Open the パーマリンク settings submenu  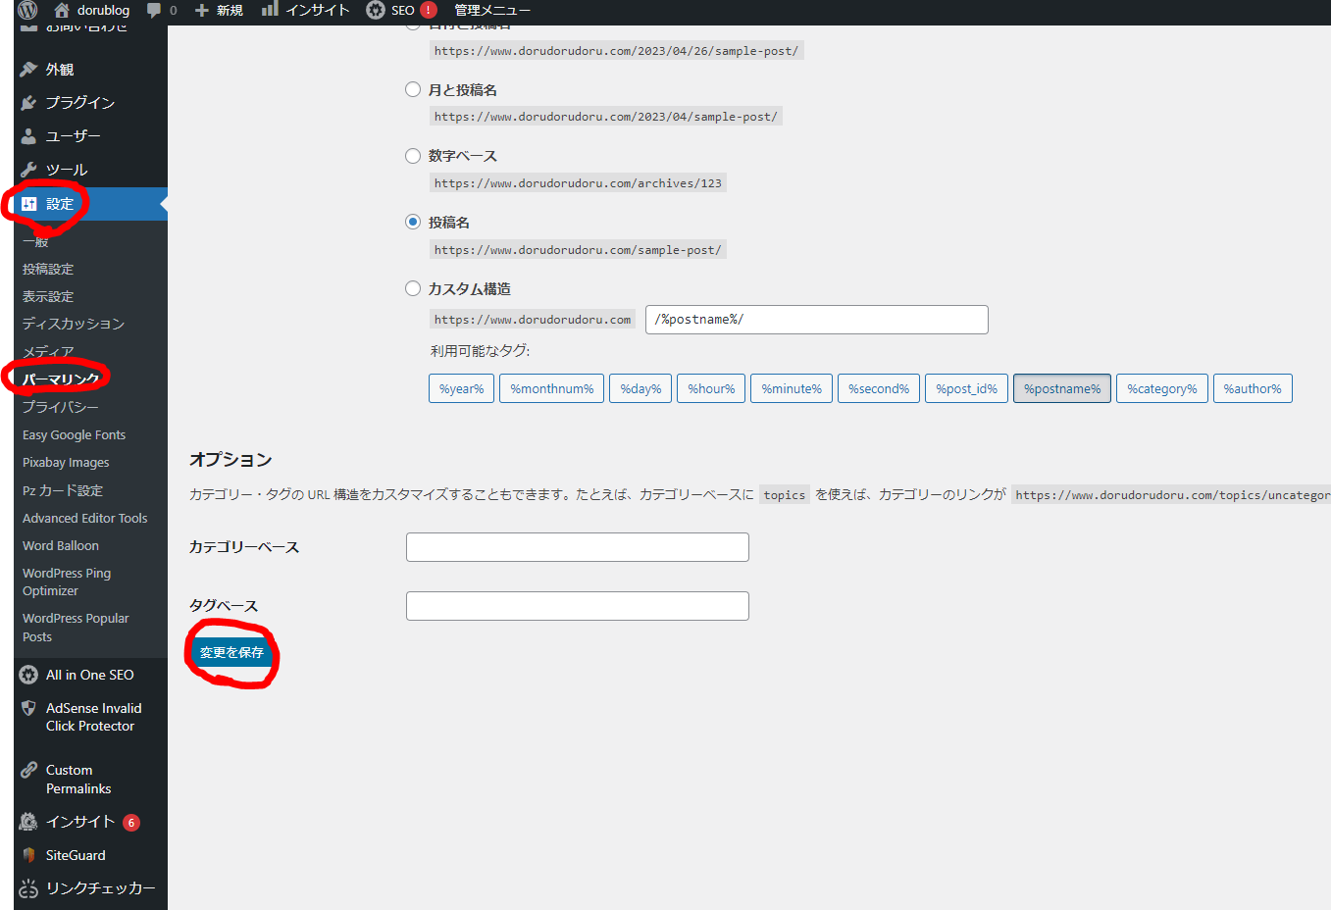[x=61, y=379]
